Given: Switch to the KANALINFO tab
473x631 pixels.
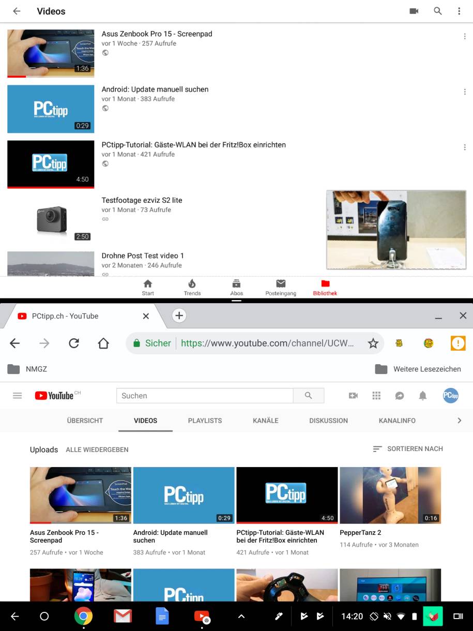Looking at the screenshot, I should pos(397,420).
